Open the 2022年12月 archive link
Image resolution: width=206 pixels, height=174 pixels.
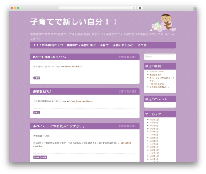click(154, 150)
